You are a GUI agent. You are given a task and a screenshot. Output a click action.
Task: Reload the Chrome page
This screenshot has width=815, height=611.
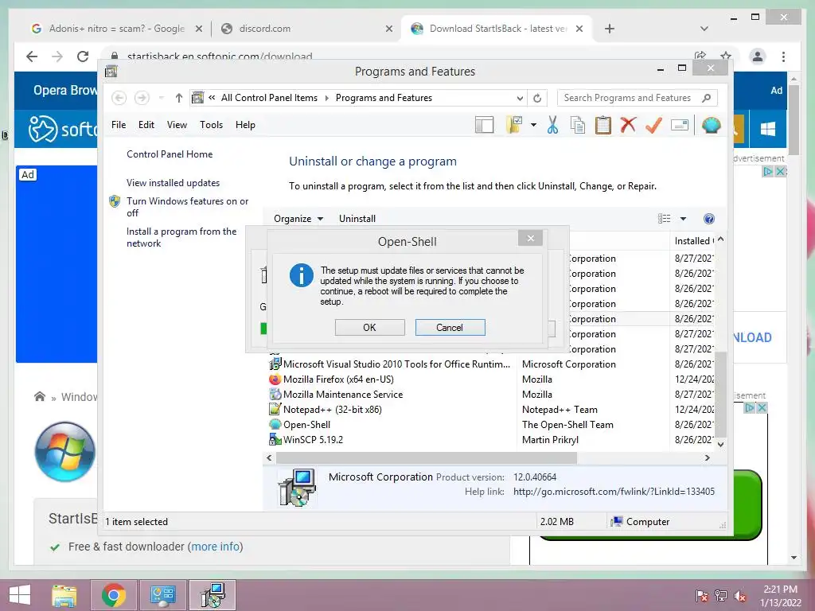pos(83,56)
